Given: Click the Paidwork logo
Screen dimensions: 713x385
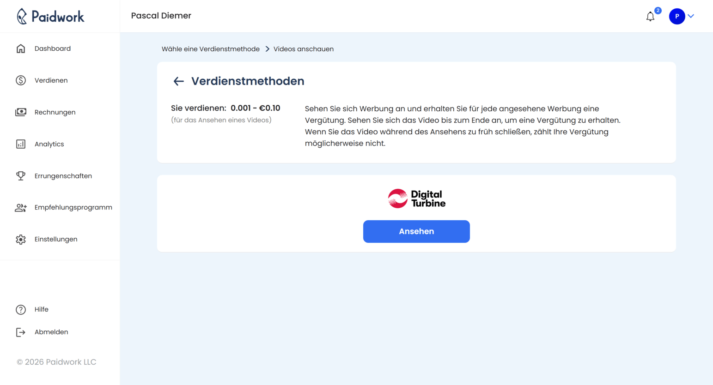Looking at the screenshot, I should [x=51, y=16].
